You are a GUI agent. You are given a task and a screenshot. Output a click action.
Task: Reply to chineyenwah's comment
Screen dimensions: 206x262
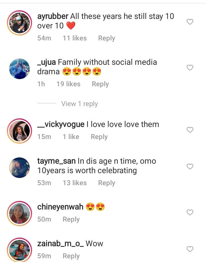[x=71, y=219]
